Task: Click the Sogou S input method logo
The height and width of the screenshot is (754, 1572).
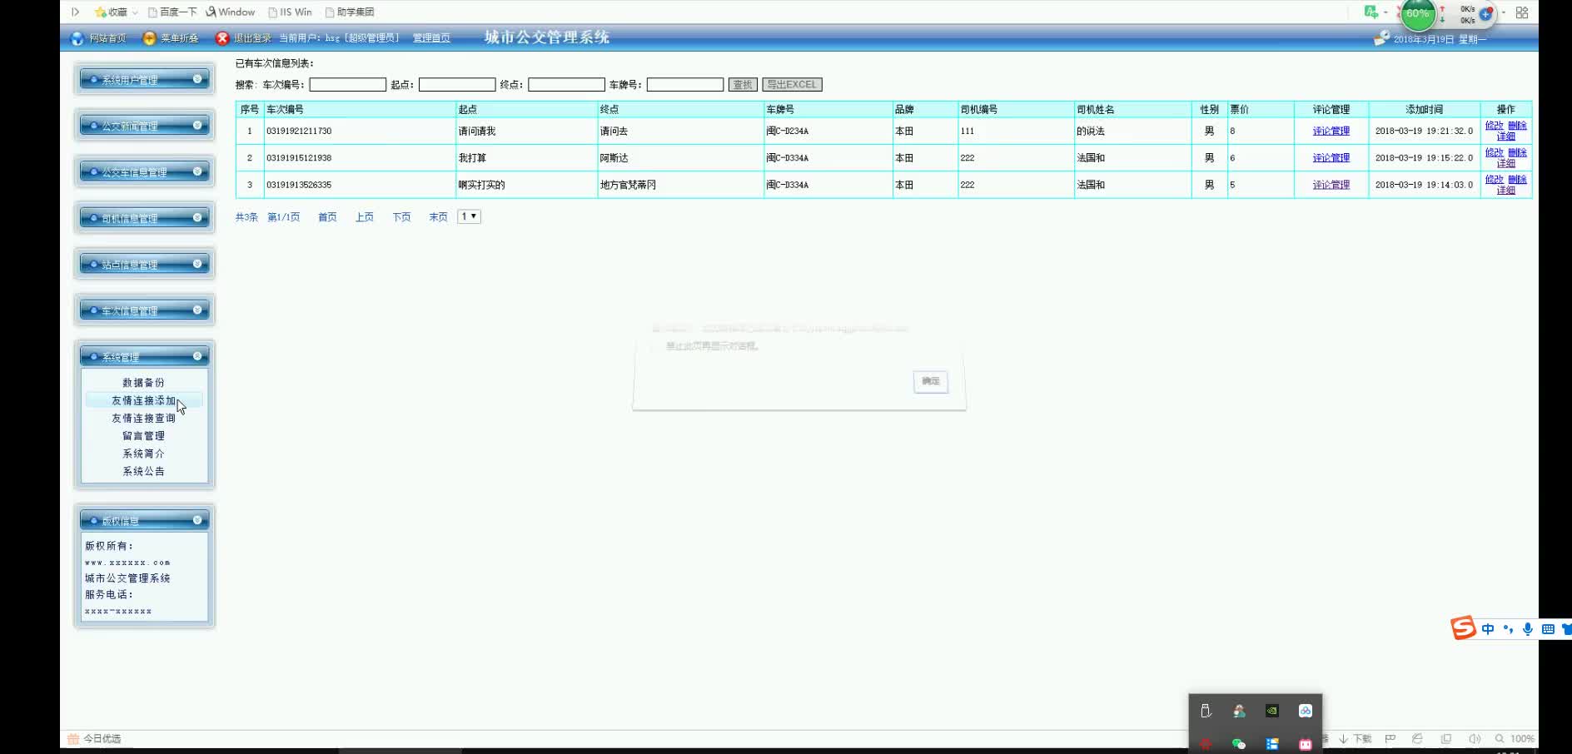Action: pyautogui.click(x=1463, y=628)
